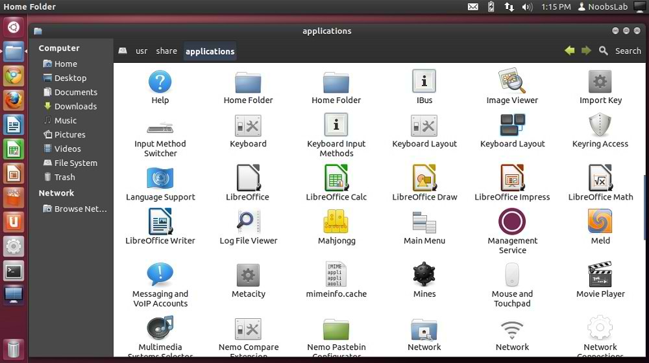Viewport: 649px width, 363px height.
Task: Select the Nemo Pastebin Configurator icon
Action: point(336,329)
